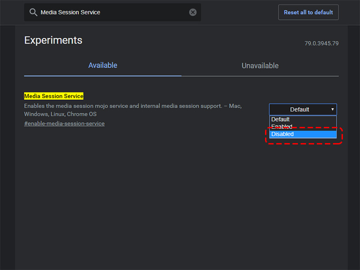Image resolution: width=360 pixels, height=270 pixels.
Task: Focus the flags search input field
Action: click(112, 13)
